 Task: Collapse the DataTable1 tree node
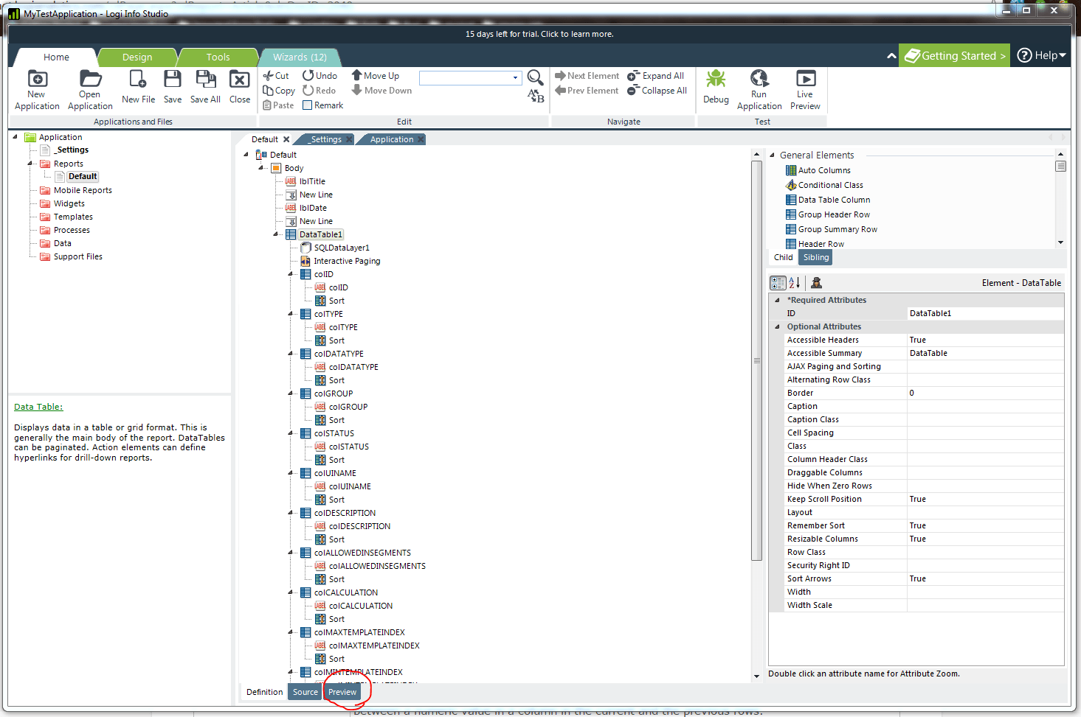[276, 234]
